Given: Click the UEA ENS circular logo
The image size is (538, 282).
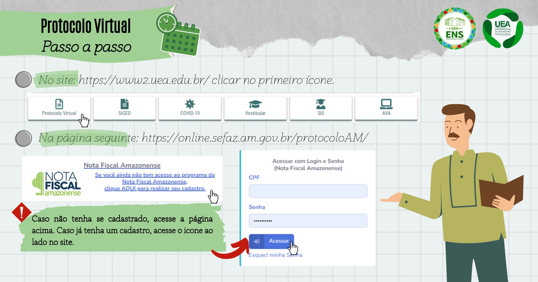Looking at the screenshot, I should (455, 29).
